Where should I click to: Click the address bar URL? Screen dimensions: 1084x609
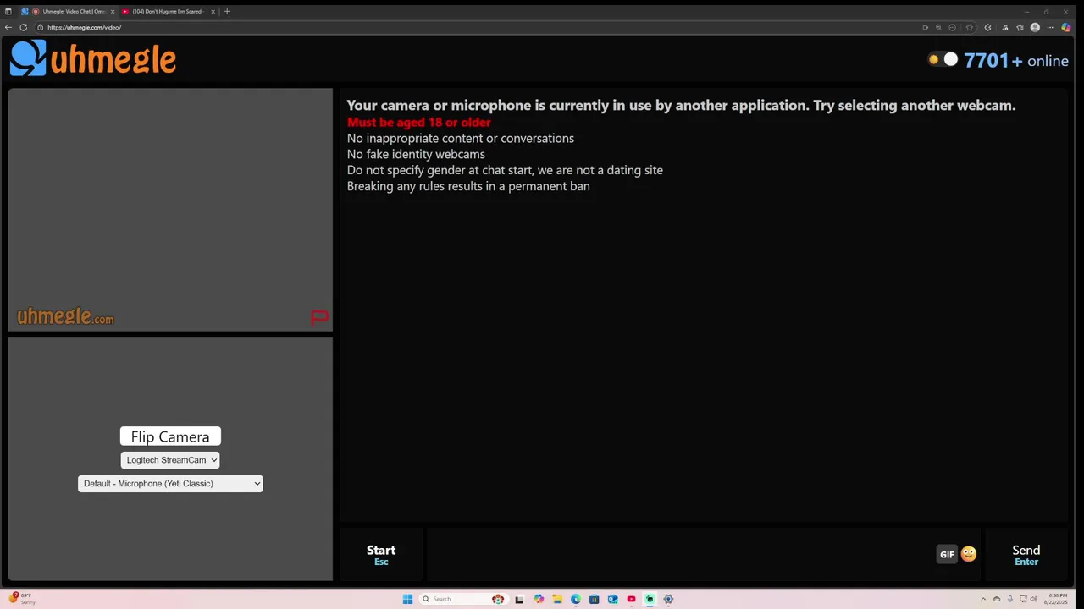85,27
